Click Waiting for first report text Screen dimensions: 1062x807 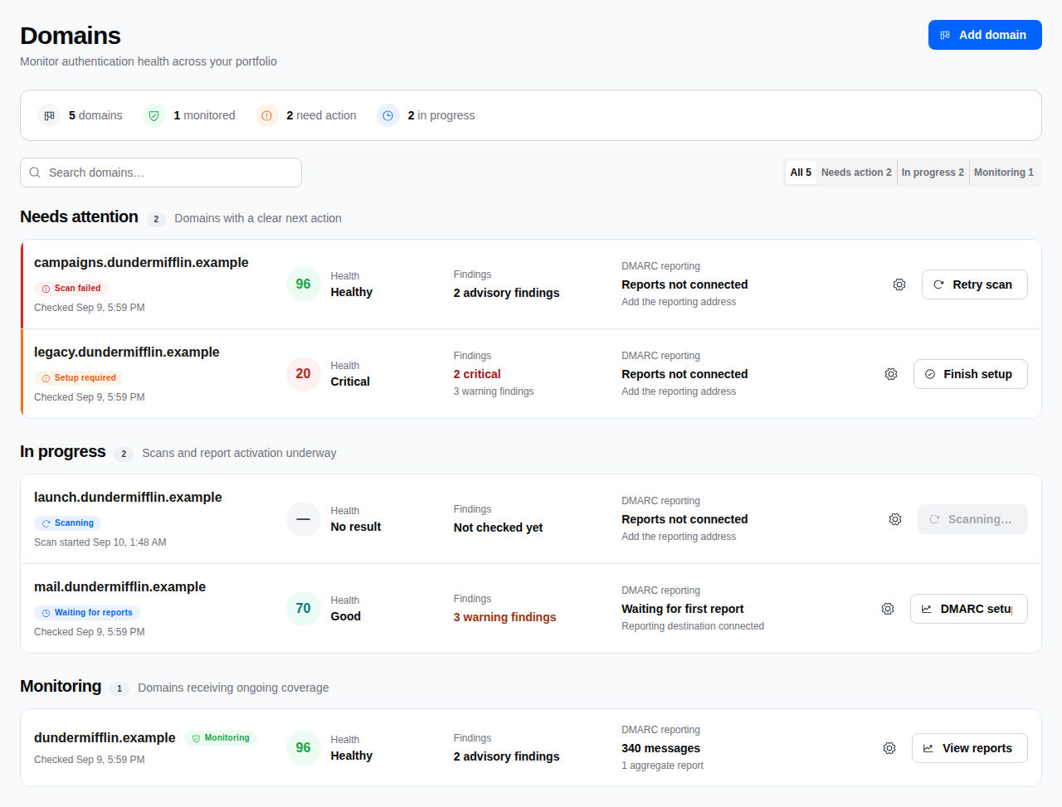pos(683,609)
